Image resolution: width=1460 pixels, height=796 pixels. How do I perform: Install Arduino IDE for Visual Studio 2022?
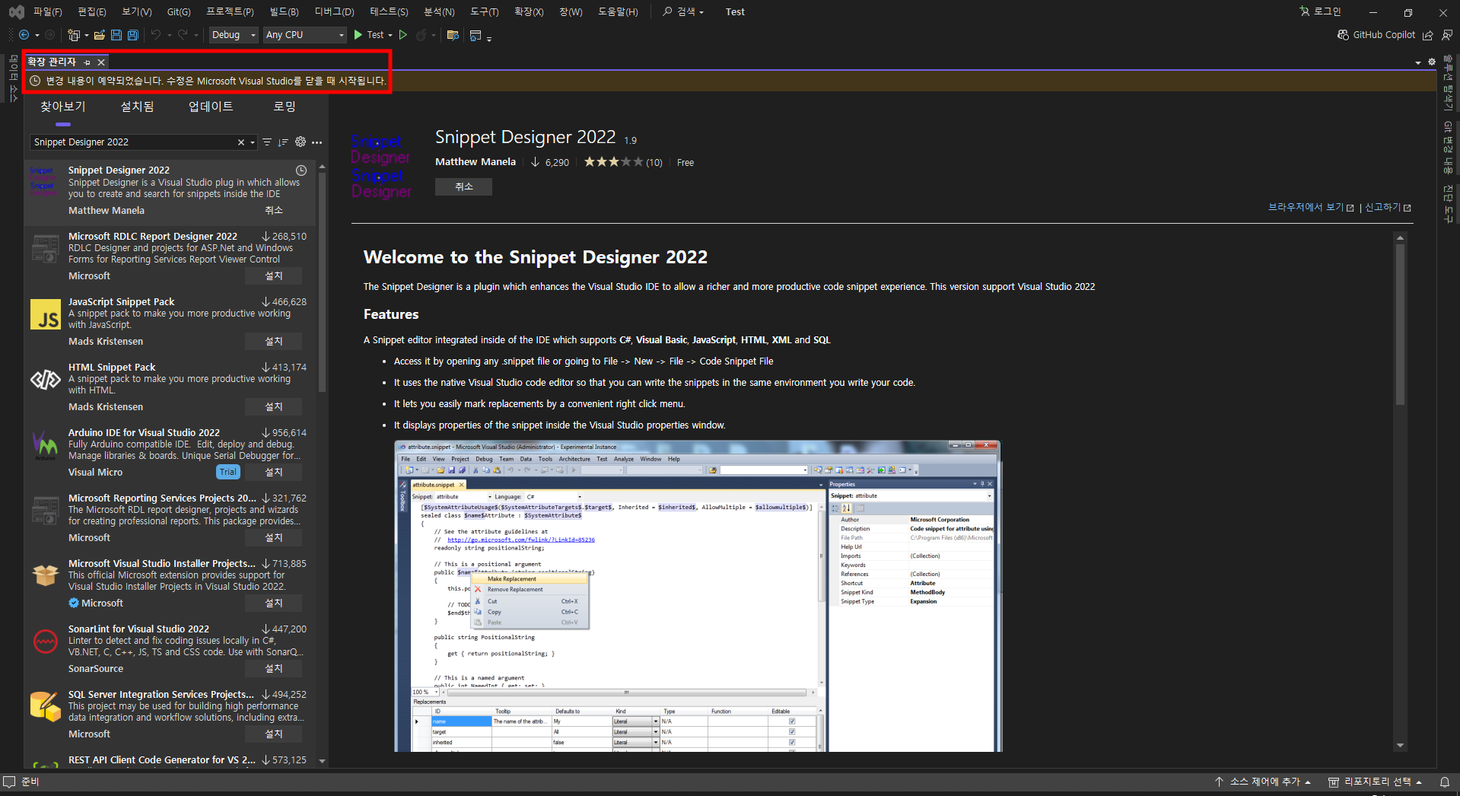(274, 473)
